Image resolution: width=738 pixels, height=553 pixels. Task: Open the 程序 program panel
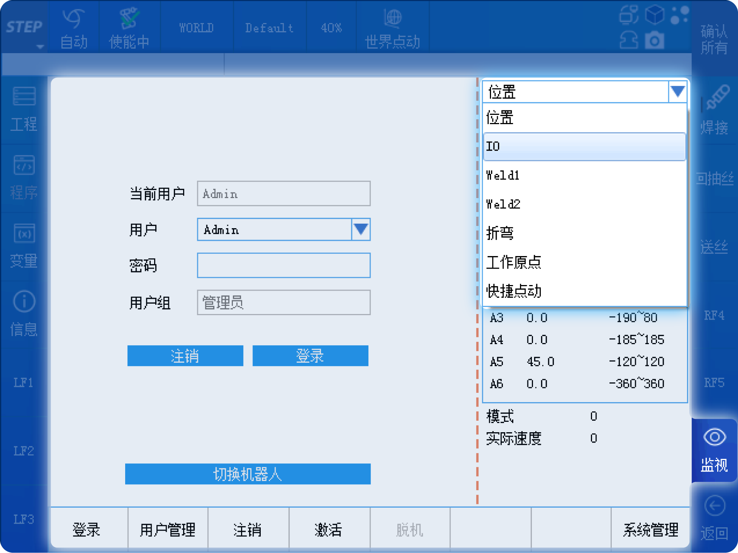24,178
